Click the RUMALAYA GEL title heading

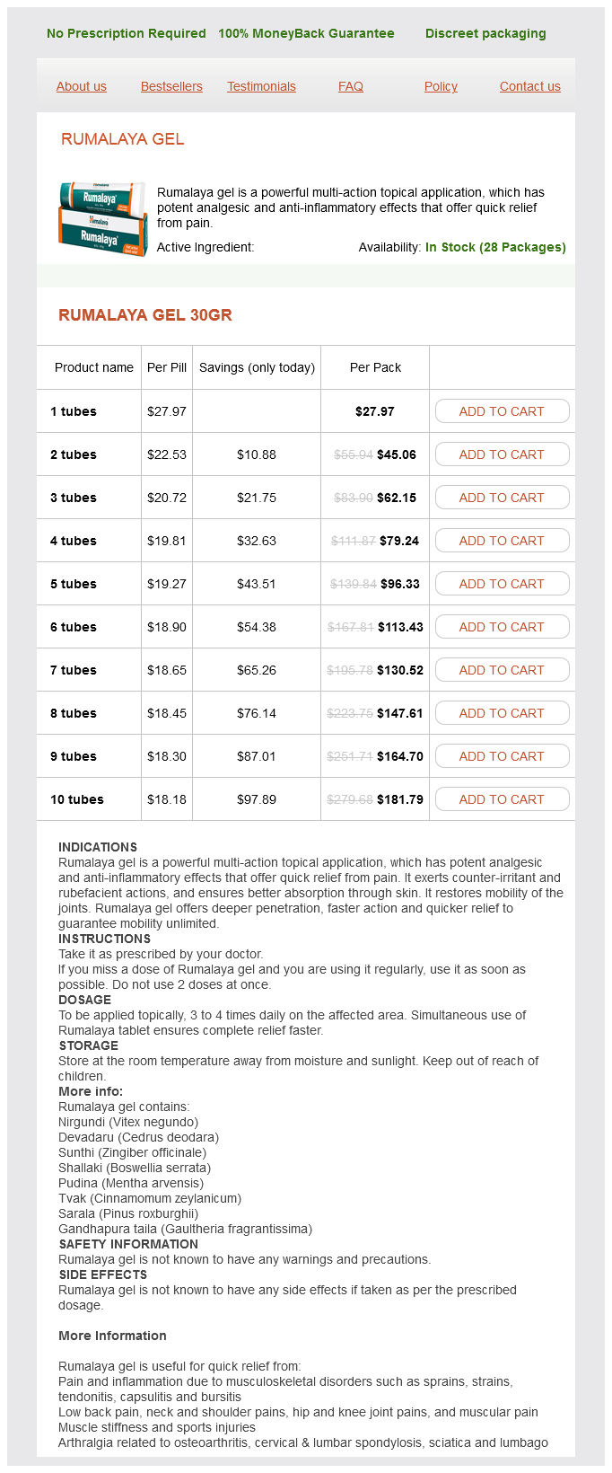coord(122,139)
